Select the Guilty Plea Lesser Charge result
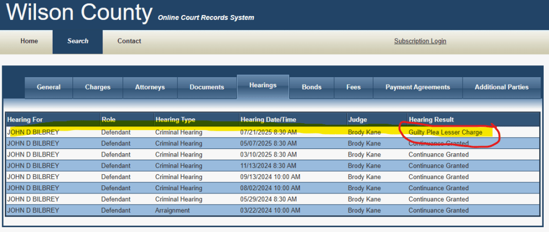The height and width of the screenshot is (232, 549). coord(445,132)
